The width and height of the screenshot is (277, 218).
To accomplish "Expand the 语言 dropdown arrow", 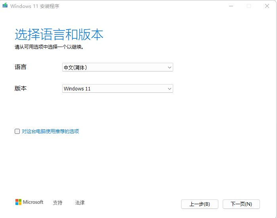I will (170, 68).
